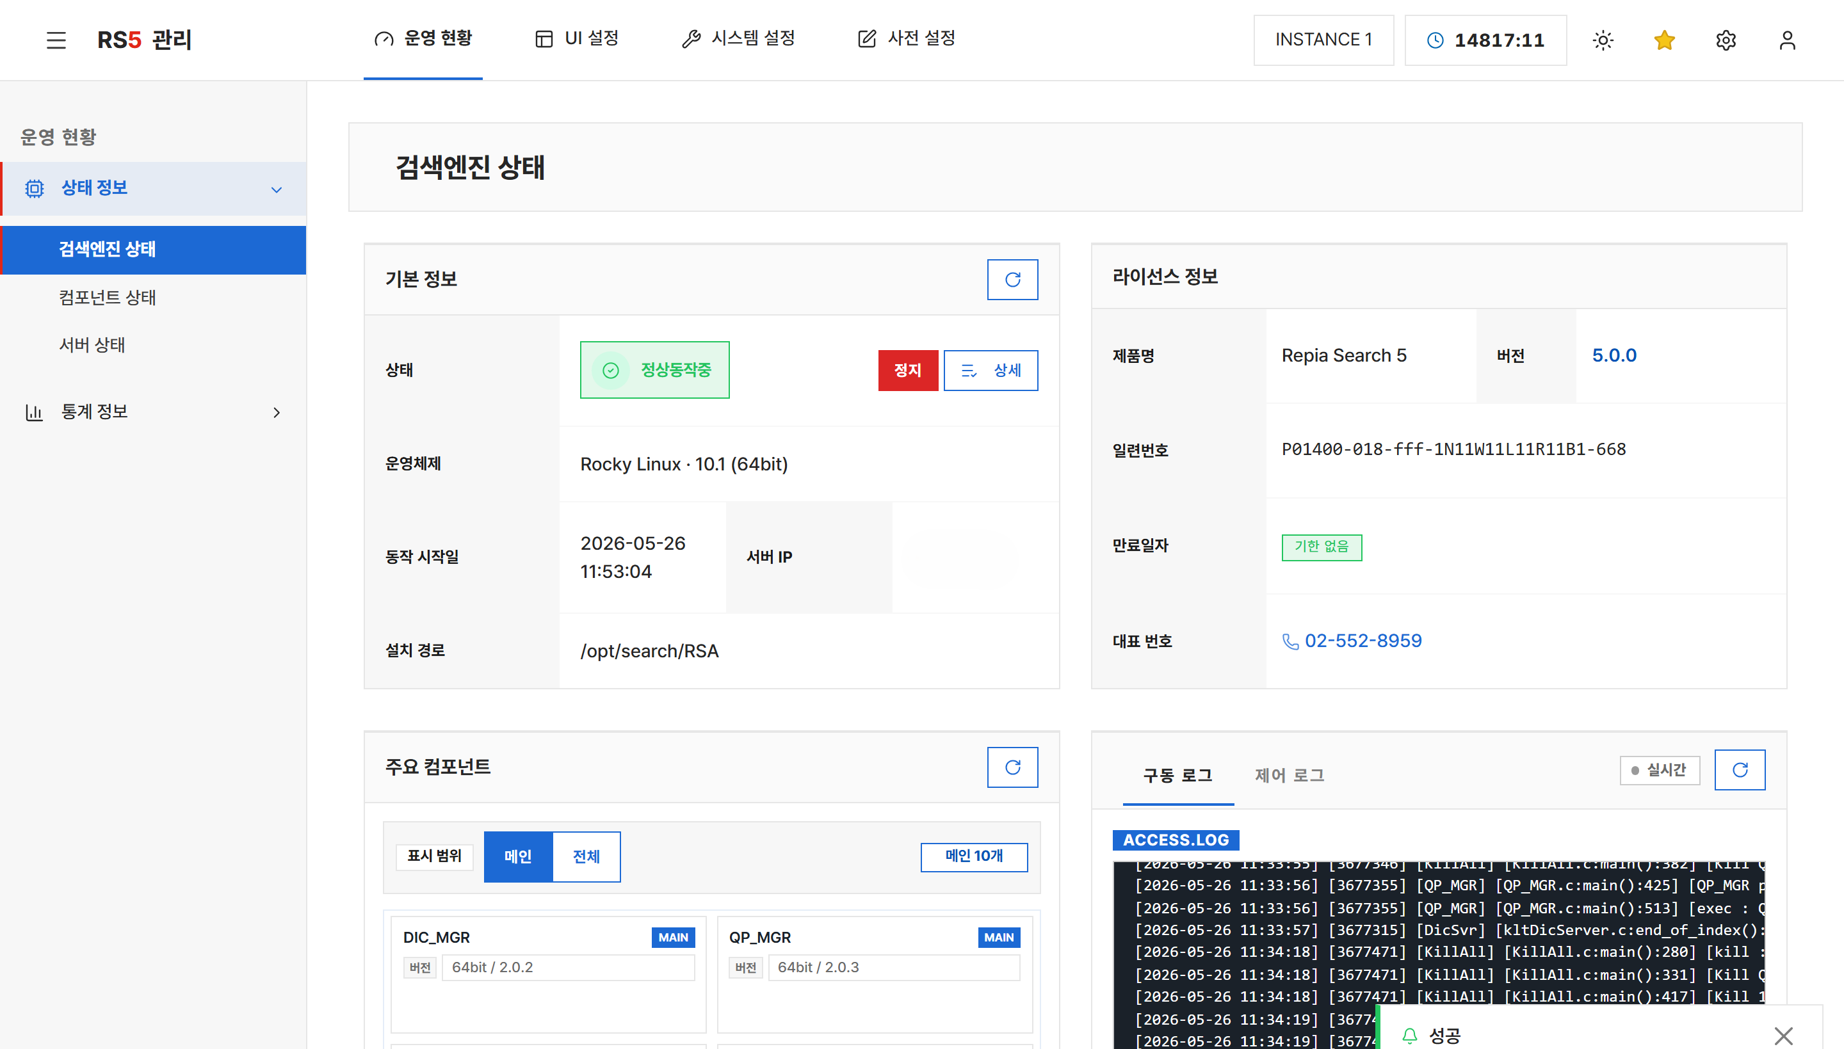Click the MAIN badge on DIC_MGR card
The image size is (1844, 1049).
click(672, 938)
